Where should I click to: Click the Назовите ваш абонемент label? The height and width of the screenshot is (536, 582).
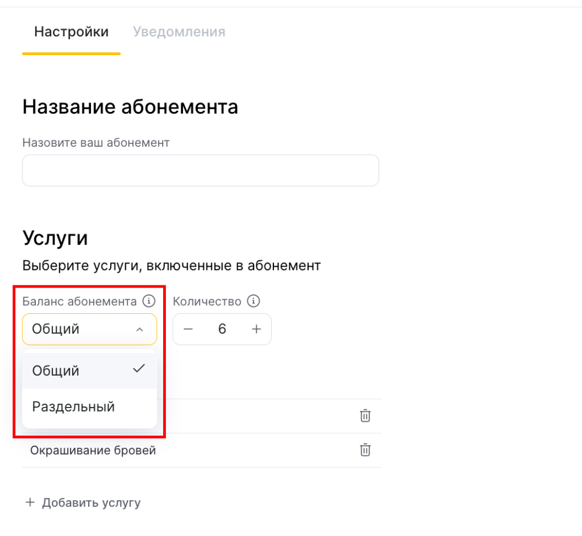95,142
